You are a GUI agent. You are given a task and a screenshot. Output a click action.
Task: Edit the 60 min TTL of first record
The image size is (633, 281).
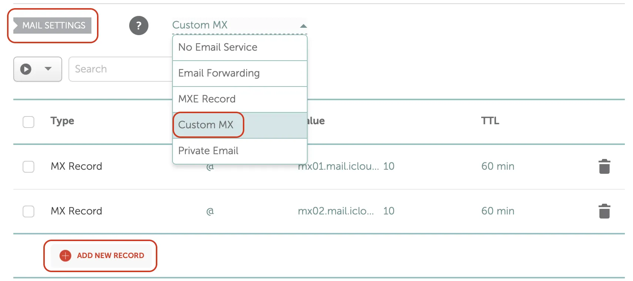(498, 166)
